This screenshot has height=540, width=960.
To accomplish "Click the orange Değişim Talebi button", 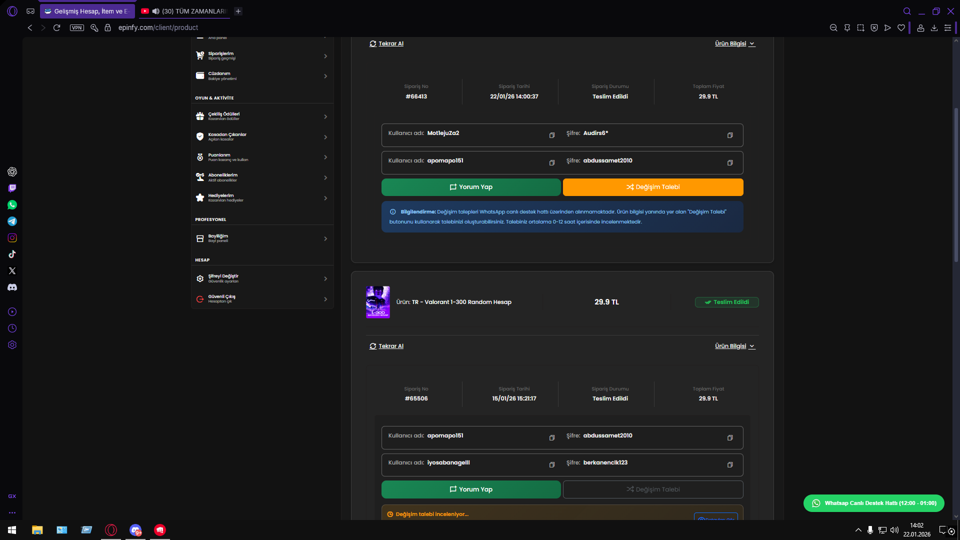I will 653,187.
